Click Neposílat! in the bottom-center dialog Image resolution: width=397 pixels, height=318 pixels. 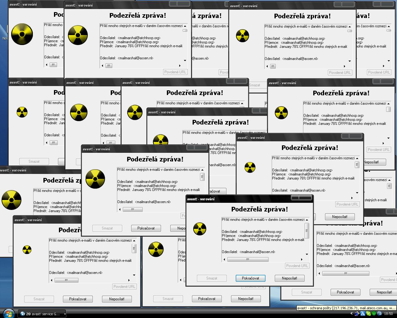pos(246,299)
